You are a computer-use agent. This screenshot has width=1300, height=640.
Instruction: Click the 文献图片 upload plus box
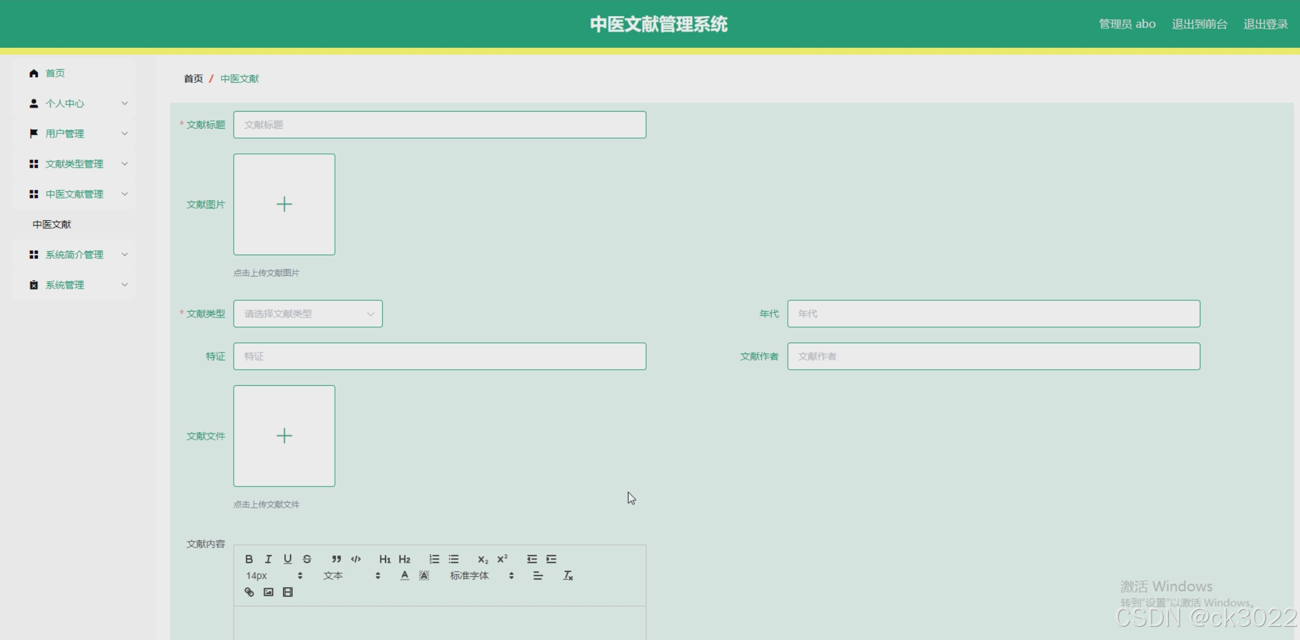click(284, 204)
